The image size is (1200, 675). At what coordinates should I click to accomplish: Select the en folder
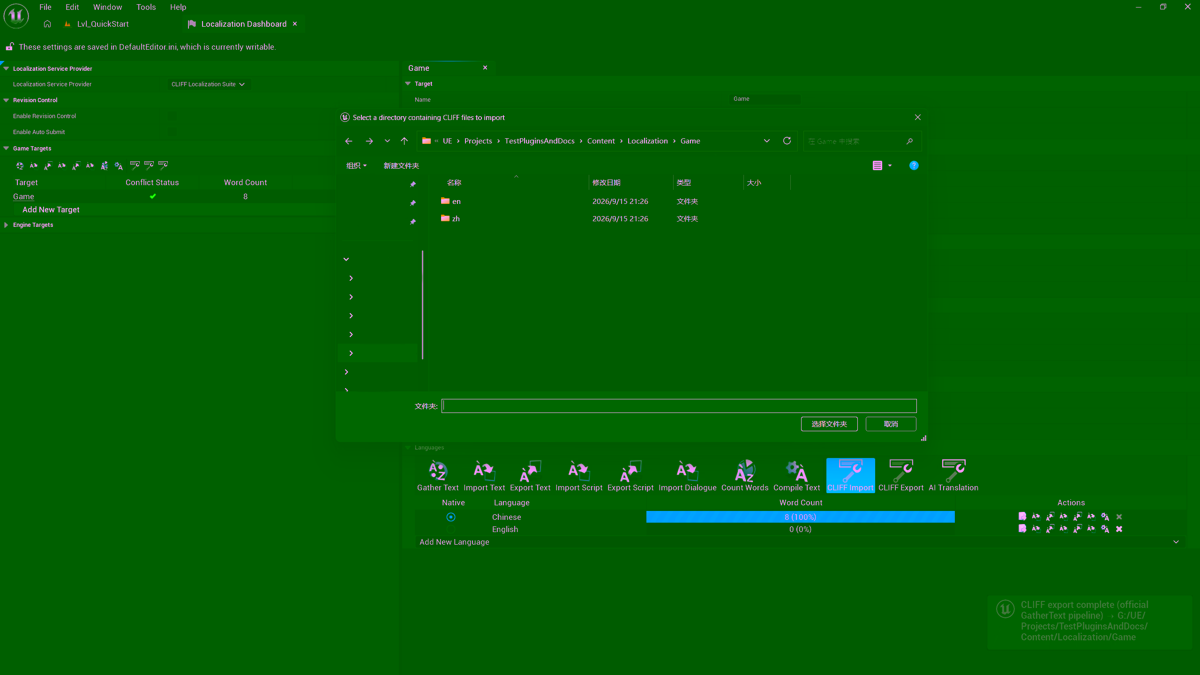coord(451,201)
